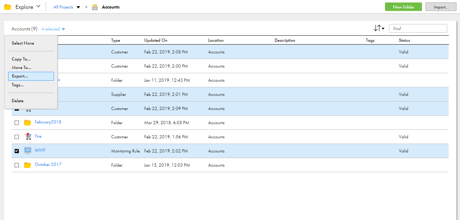Click the February2018 folder icon

pos(27,123)
